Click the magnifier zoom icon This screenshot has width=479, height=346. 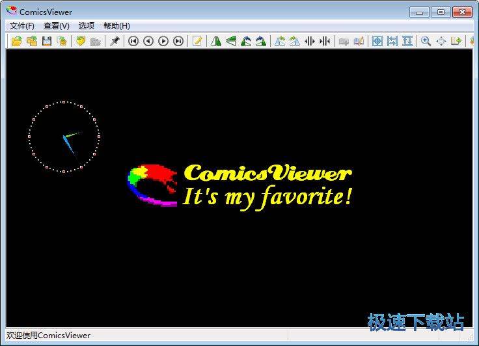426,41
